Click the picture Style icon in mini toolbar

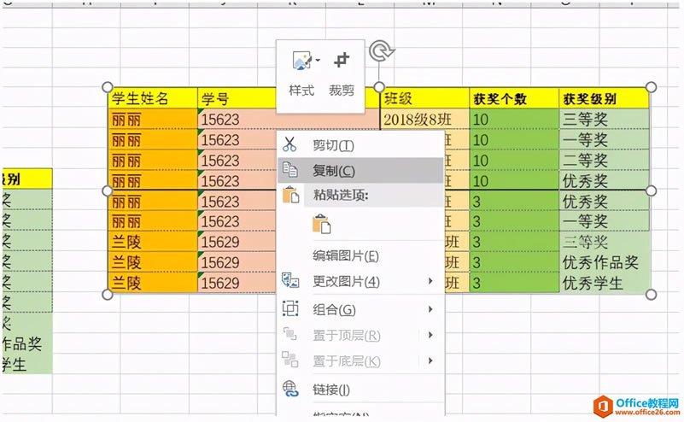(301, 61)
